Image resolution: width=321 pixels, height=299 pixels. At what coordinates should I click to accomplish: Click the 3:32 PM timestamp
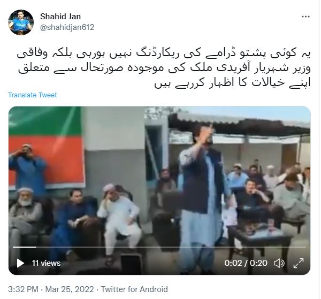point(23,289)
